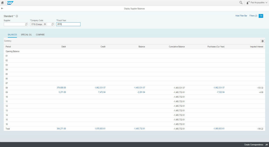Click Hide Filter Bar
The width and height of the screenshot is (269, 147).
[241, 16]
